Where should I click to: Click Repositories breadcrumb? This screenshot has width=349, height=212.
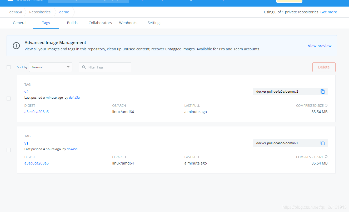tap(40, 12)
